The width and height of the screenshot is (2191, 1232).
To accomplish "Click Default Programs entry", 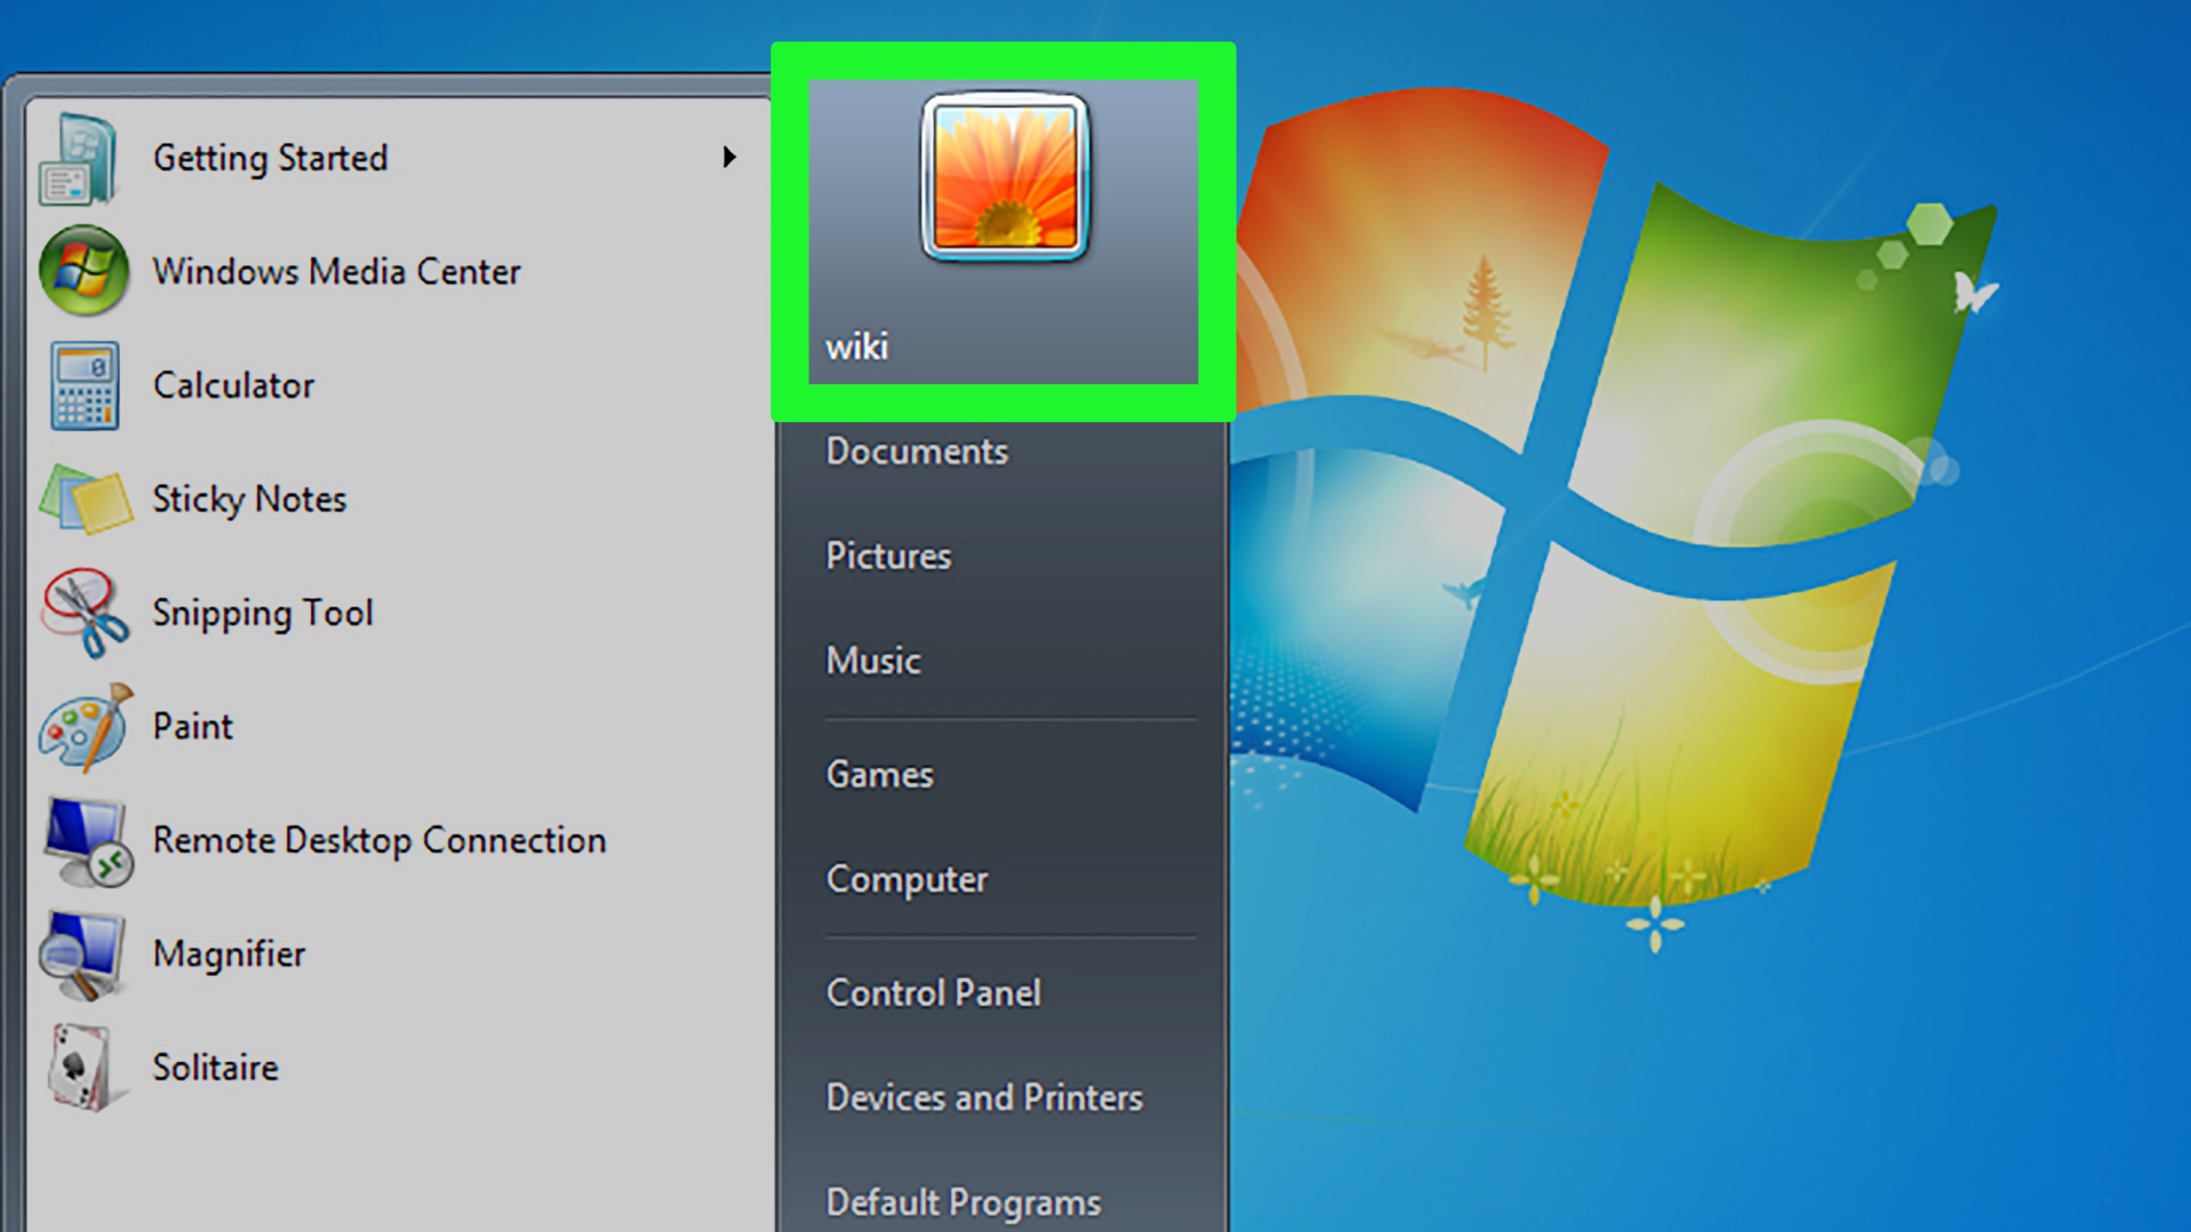I will pos(963,1202).
